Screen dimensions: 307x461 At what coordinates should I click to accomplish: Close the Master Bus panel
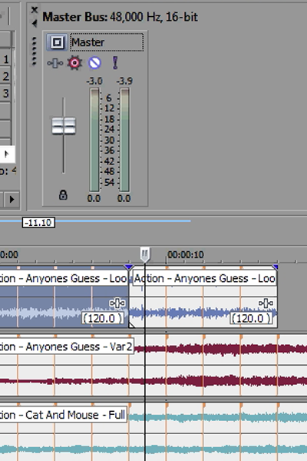pyautogui.click(x=35, y=10)
